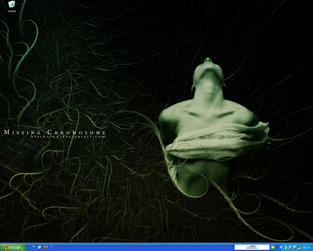Expand the quick launch overflow chevron
The image size is (313, 251).
(51, 246)
